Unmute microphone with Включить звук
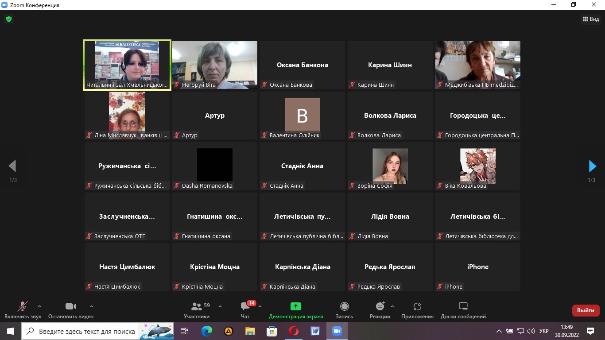 pos(23,309)
